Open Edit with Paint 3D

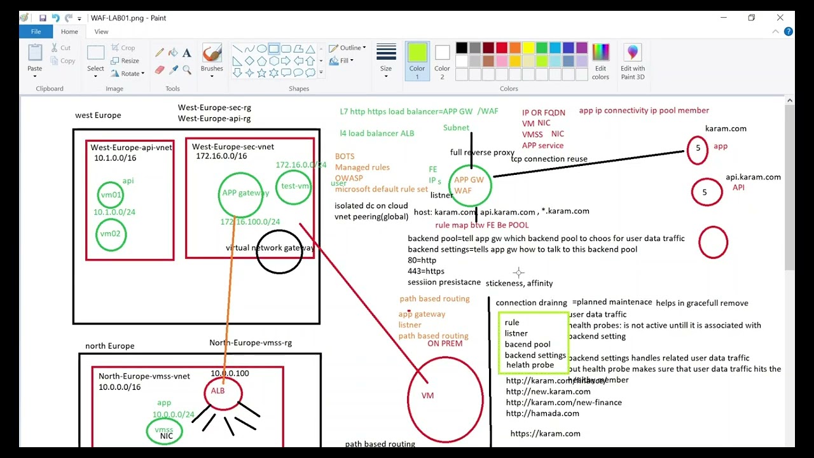[633, 62]
